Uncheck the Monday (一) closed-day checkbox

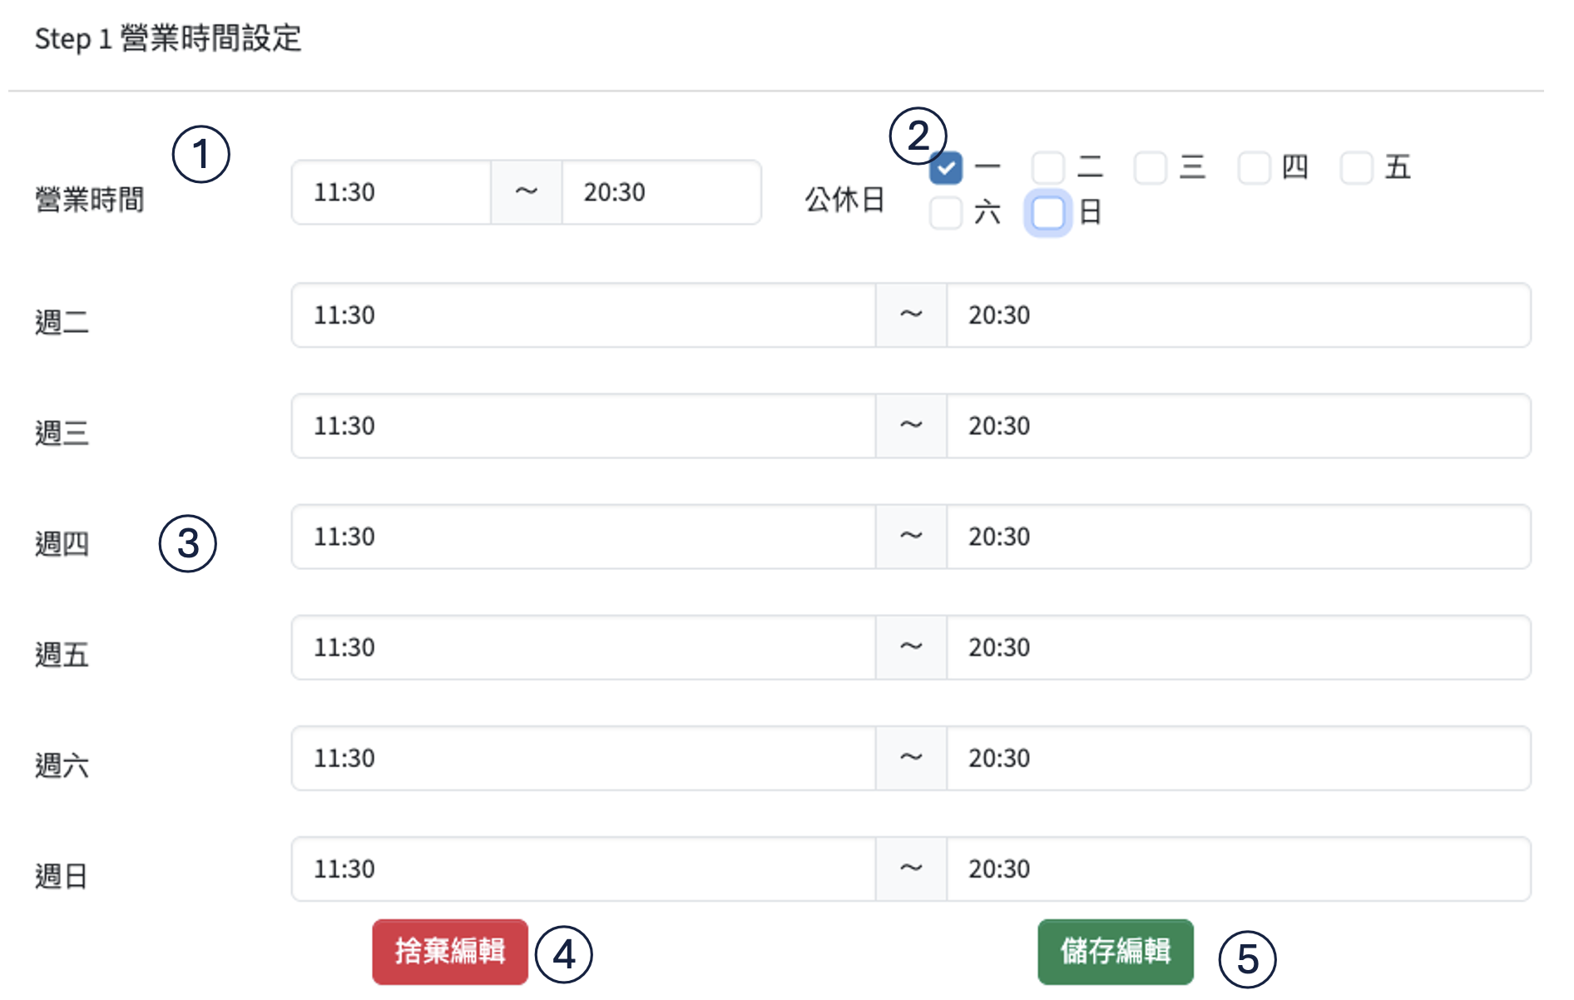pos(946,168)
